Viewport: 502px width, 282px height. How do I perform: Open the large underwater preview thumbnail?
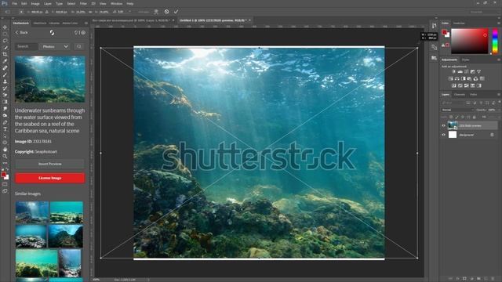(x=50, y=79)
